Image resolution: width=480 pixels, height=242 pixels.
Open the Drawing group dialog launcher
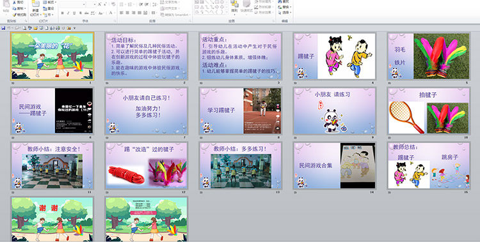pyautogui.click(x=273, y=21)
